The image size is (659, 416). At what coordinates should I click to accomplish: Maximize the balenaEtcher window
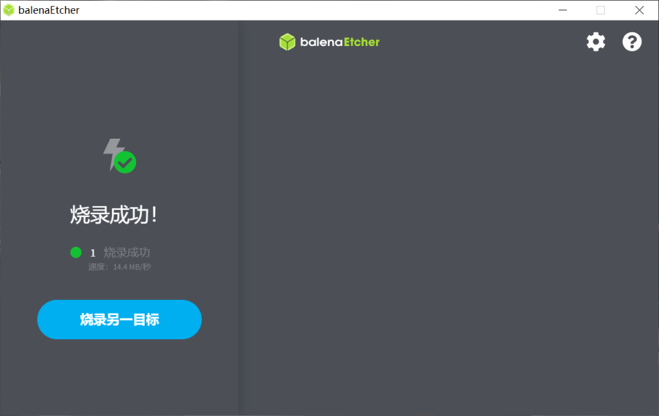click(601, 10)
